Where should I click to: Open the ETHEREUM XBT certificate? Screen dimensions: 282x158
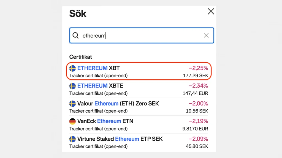pyautogui.click(x=98, y=68)
